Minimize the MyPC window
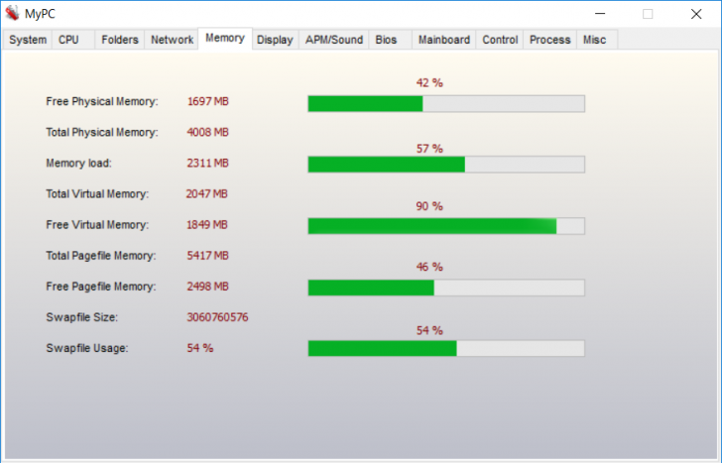This screenshot has height=463, width=722. (x=600, y=14)
